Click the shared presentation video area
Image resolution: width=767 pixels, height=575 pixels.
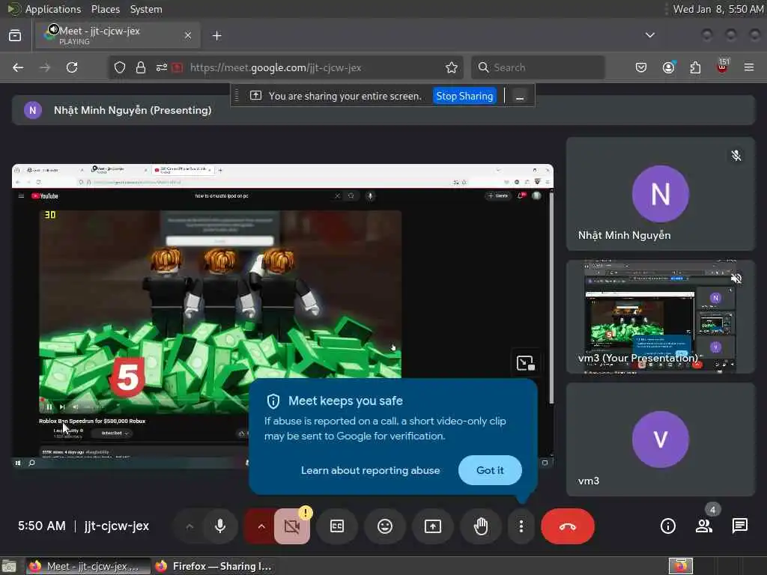[282, 317]
